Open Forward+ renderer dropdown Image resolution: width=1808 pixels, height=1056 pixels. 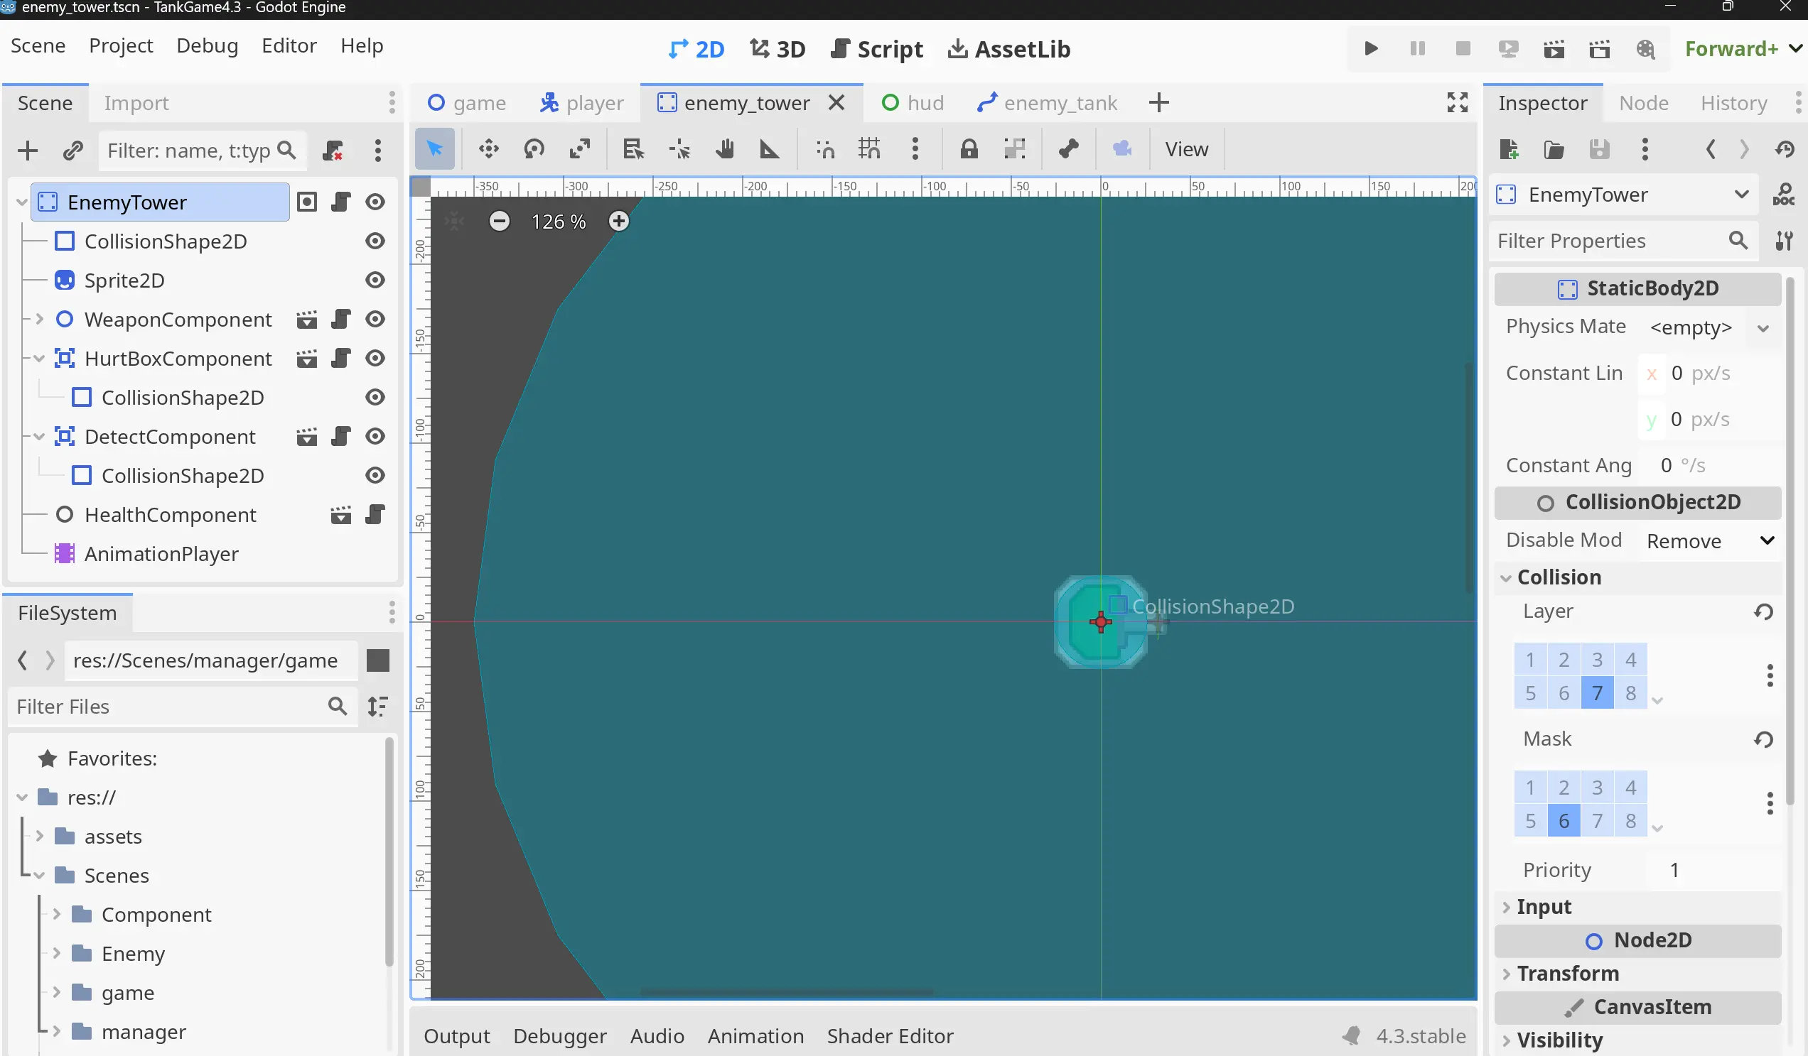point(1743,49)
